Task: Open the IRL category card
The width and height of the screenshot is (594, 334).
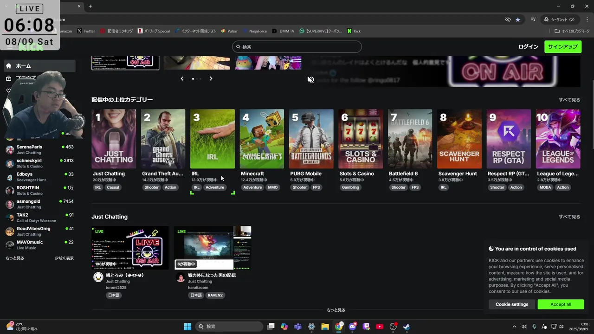Action: [213, 139]
